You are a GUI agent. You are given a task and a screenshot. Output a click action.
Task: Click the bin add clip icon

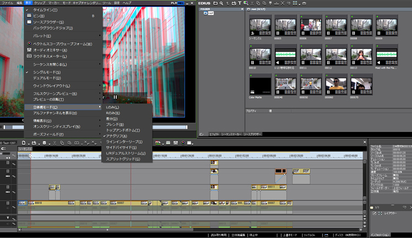234,3
